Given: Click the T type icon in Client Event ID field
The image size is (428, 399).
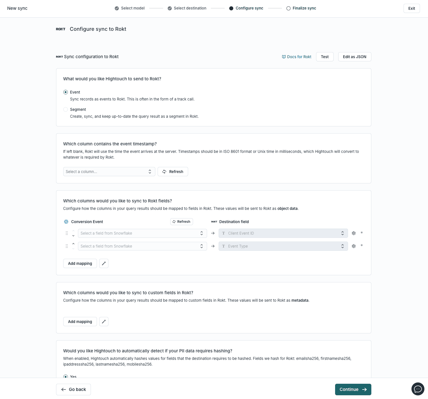Looking at the screenshot, I should tap(223, 233).
